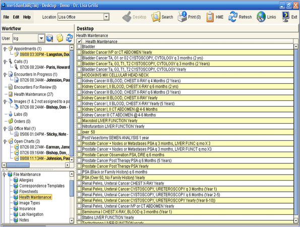Toggle the HODGKIN'S MIX CELLULAR HEAD NECK checkbox
The height and width of the screenshot is (227, 300).
[79, 75]
